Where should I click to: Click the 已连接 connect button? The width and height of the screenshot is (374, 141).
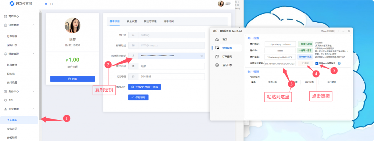coord(305,63)
